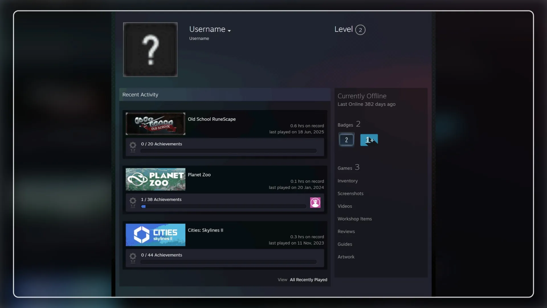Click the Old School RuneScape title link
The height and width of the screenshot is (308, 547).
point(212,119)
